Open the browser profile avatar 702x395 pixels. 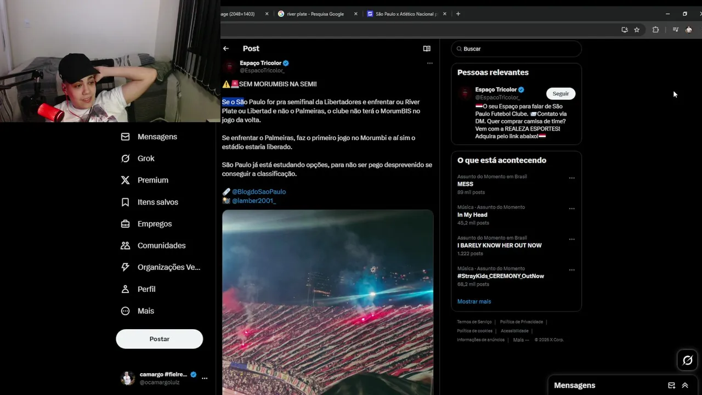[x=689, y=30]
